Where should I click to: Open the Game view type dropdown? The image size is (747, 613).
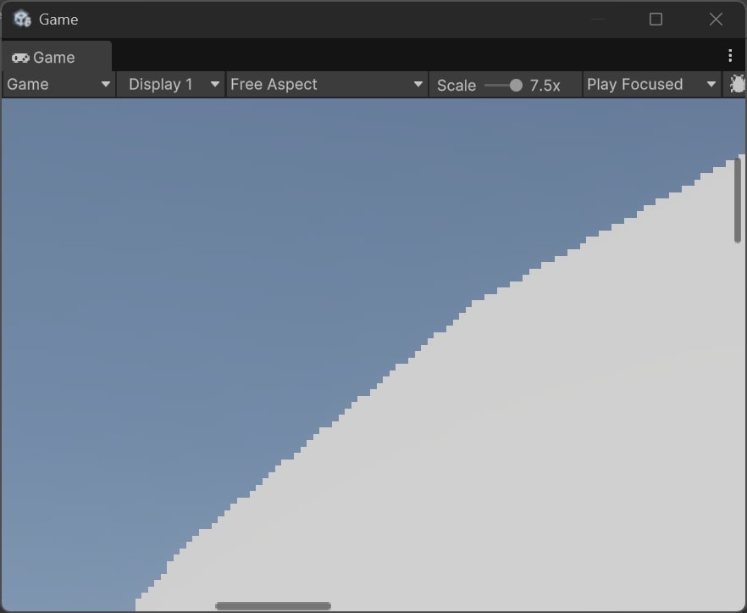(x=58, y=85)
